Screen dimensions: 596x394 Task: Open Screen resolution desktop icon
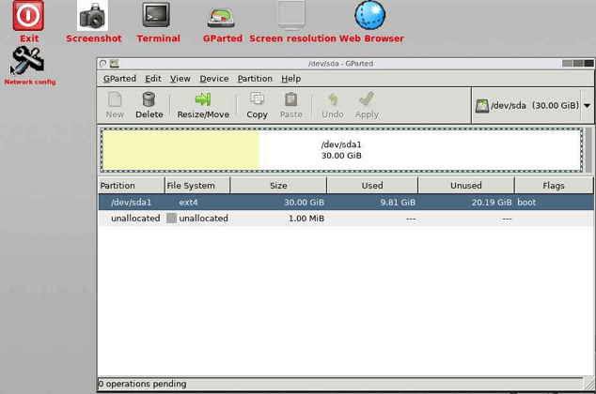(x=291, y=17)
